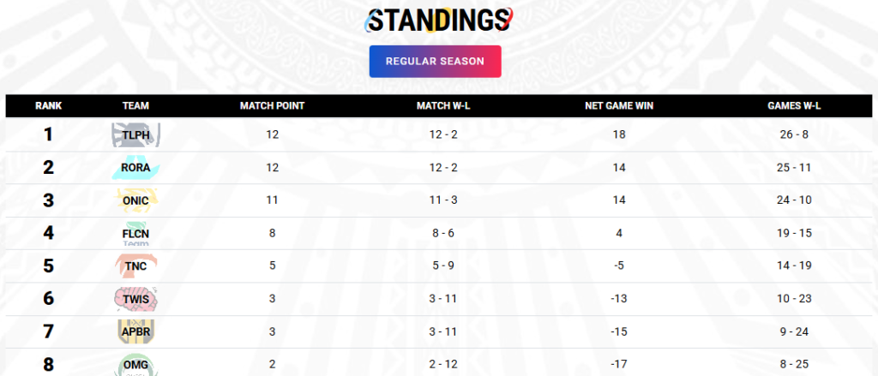Image resolution: width=878 pixels, height=376 pixels.
Task: Select the 26 - 8 games record
Action: (x=794, y=134)
